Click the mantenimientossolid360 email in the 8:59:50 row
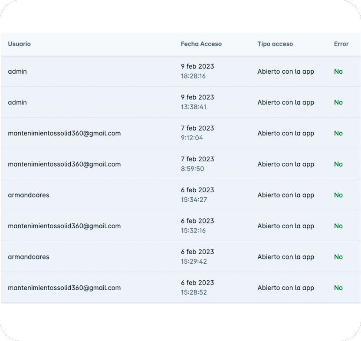The image size is (361, 341). pos(64,164)
